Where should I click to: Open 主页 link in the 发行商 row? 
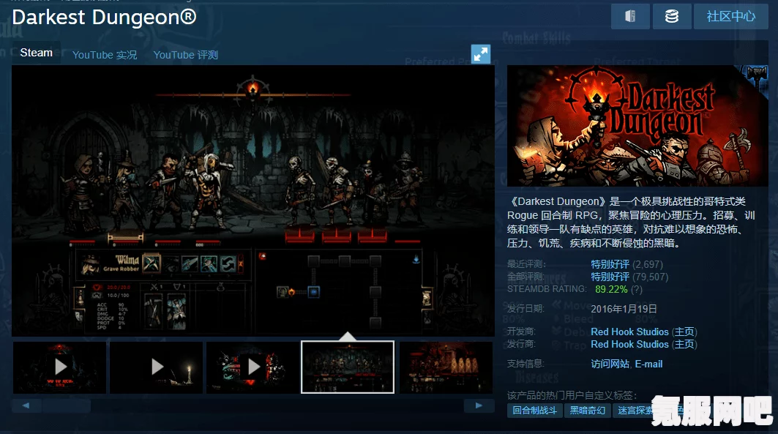tap(684, 344)
